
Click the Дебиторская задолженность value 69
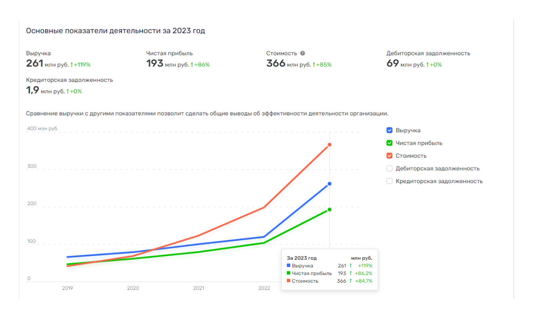click(x=393, y=63)
